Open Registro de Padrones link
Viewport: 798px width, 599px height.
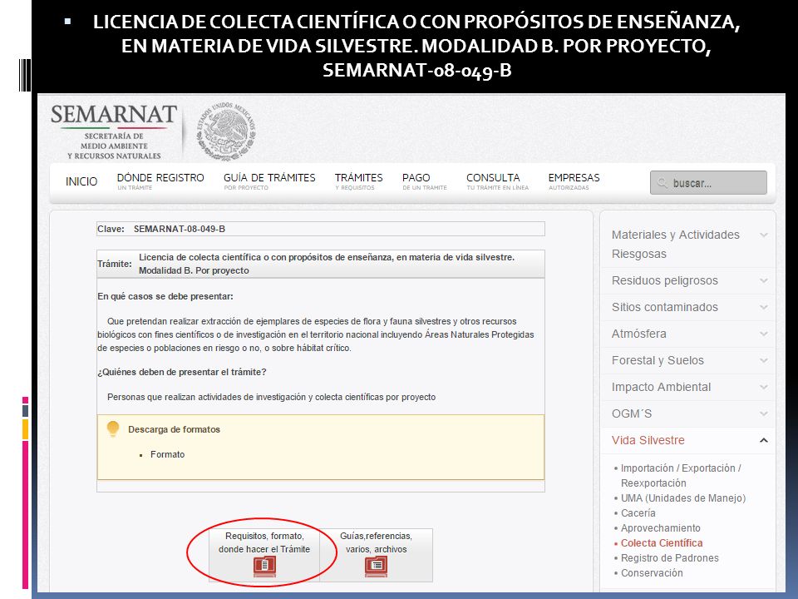pos(669,557)
